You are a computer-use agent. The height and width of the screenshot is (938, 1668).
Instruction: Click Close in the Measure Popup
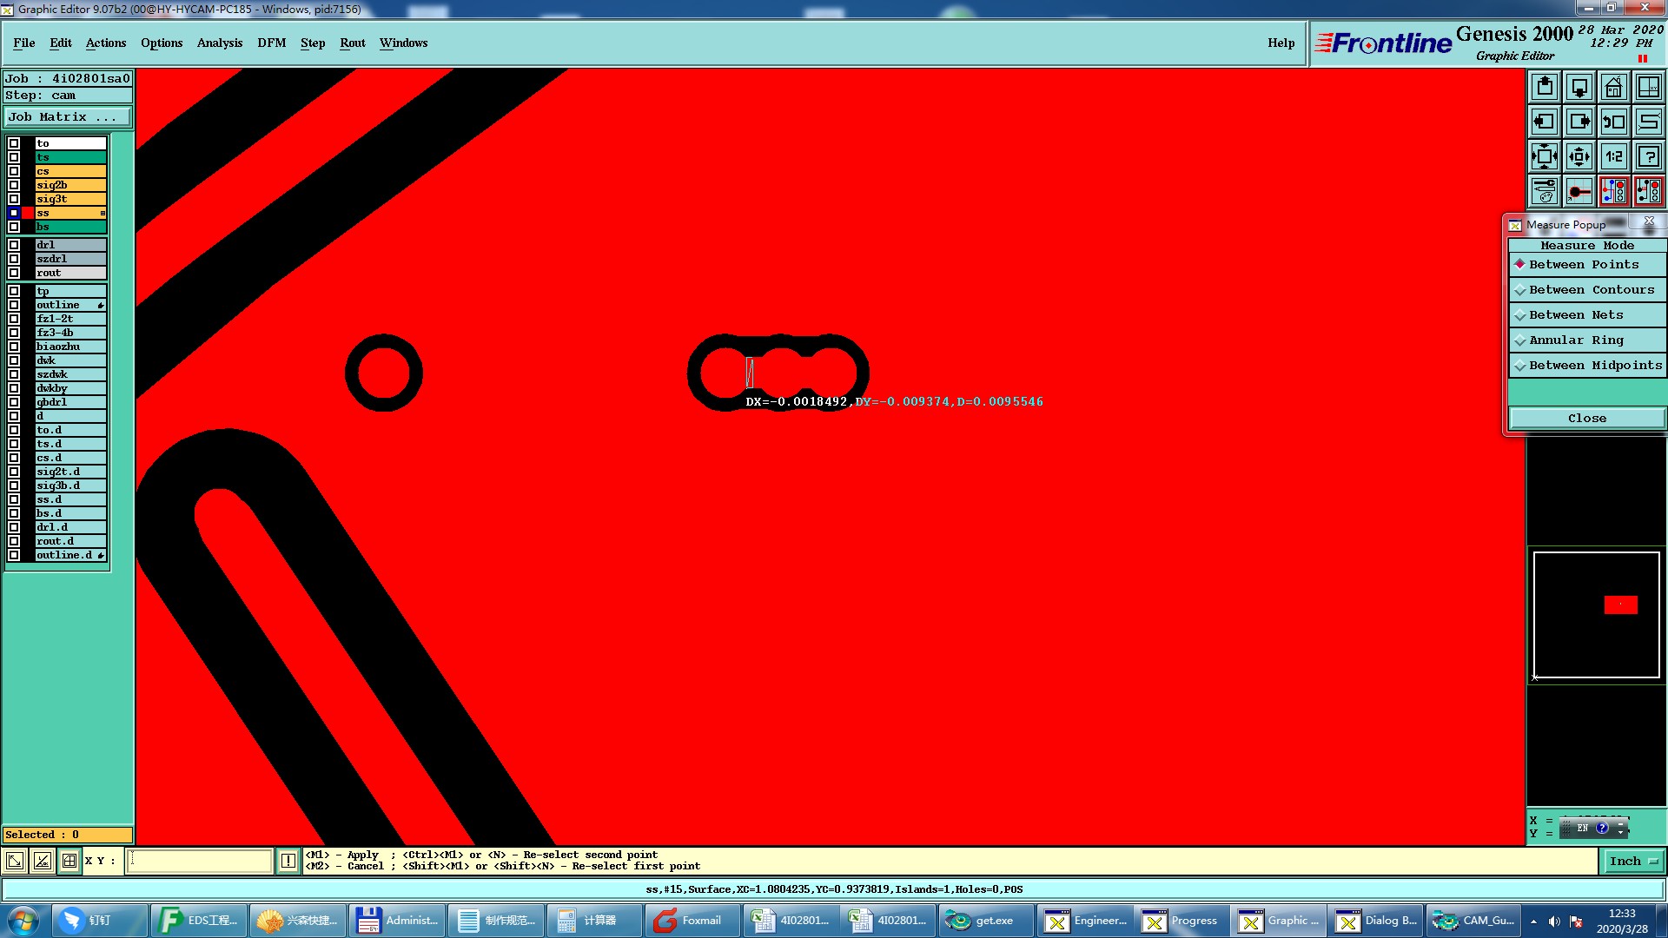pos(1586,418)
